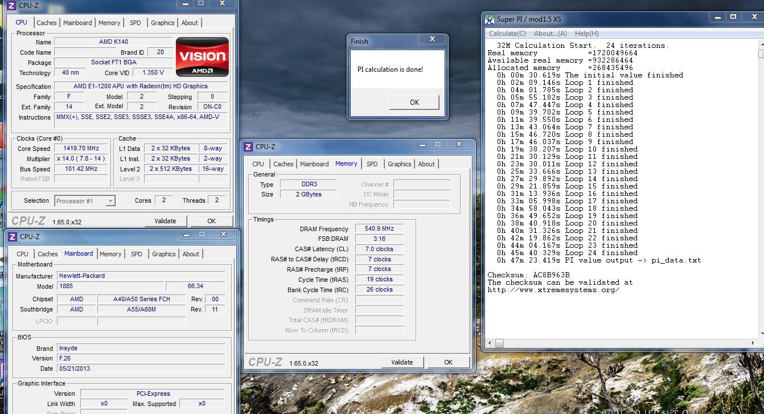764x414 pixels.
Task: Open Mainboard tab in top CPU-Z window
Action: coord(77,23)
